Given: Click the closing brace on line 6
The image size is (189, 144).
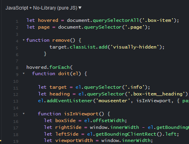Looking at the screenshot, I should 45,54.
